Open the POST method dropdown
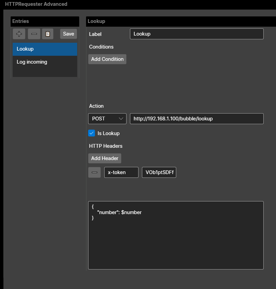This screenshot has height=289, width=276. (107, 119)
